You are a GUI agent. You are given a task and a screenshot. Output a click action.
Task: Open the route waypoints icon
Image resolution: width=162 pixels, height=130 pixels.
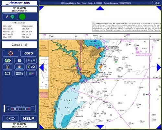31,60
